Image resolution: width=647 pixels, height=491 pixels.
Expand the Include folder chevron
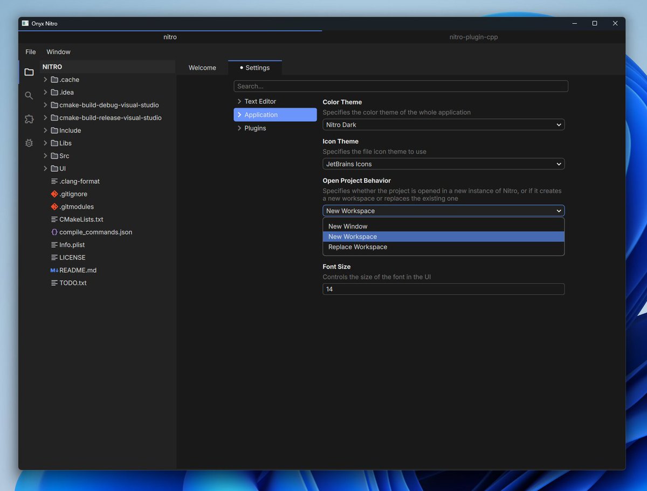tap(45, 130)
